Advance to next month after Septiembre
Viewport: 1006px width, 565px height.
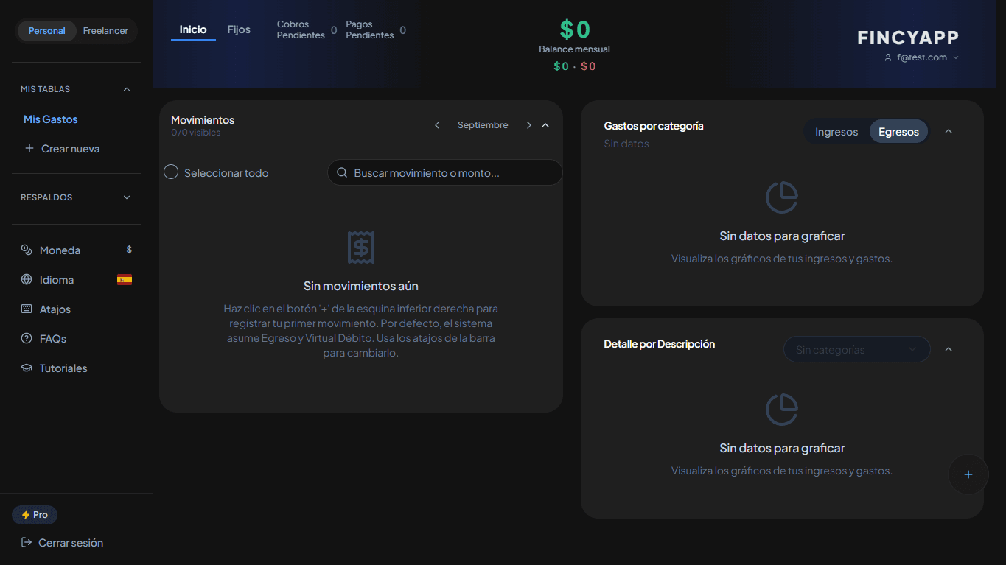tap(528, 125)
